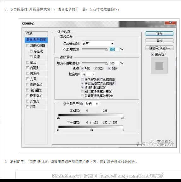181x182 pixels.
Task: Click the 本图层 white point slider handle
Action: pyautogui.click(x=123, y=118)
